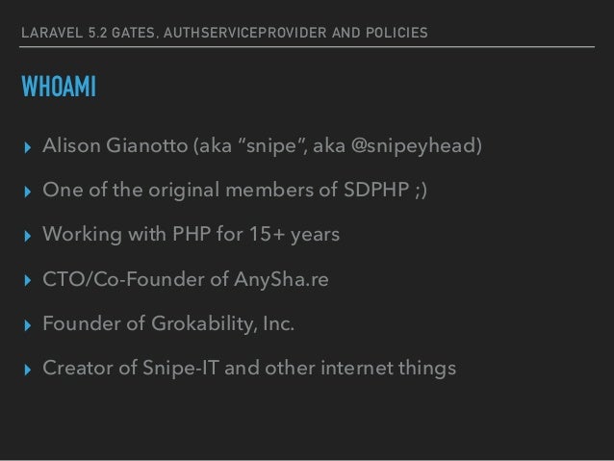Image resolution: width=614 pixels, height=461 pixels.
Task: Click the WHOAMI slide title
Action: [59, 87]
